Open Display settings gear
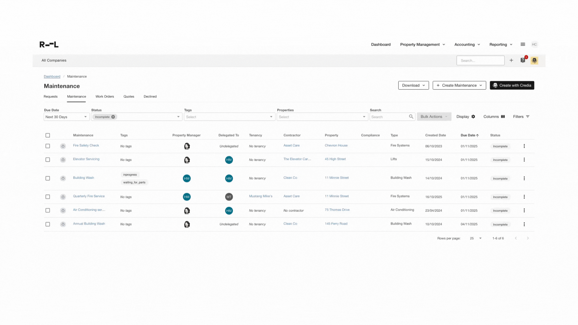 [x=473, y=117]
